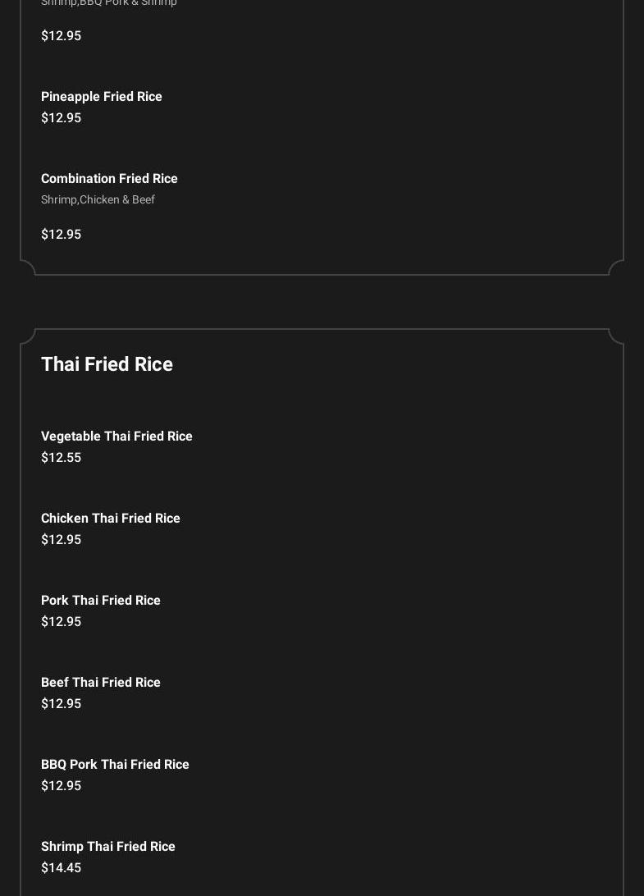Click the price directly above Pineapple Fried Rice
This screenshot has height=896, width=644.
61,36
